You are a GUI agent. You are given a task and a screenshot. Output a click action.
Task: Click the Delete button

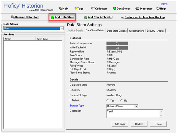[158, 124]
